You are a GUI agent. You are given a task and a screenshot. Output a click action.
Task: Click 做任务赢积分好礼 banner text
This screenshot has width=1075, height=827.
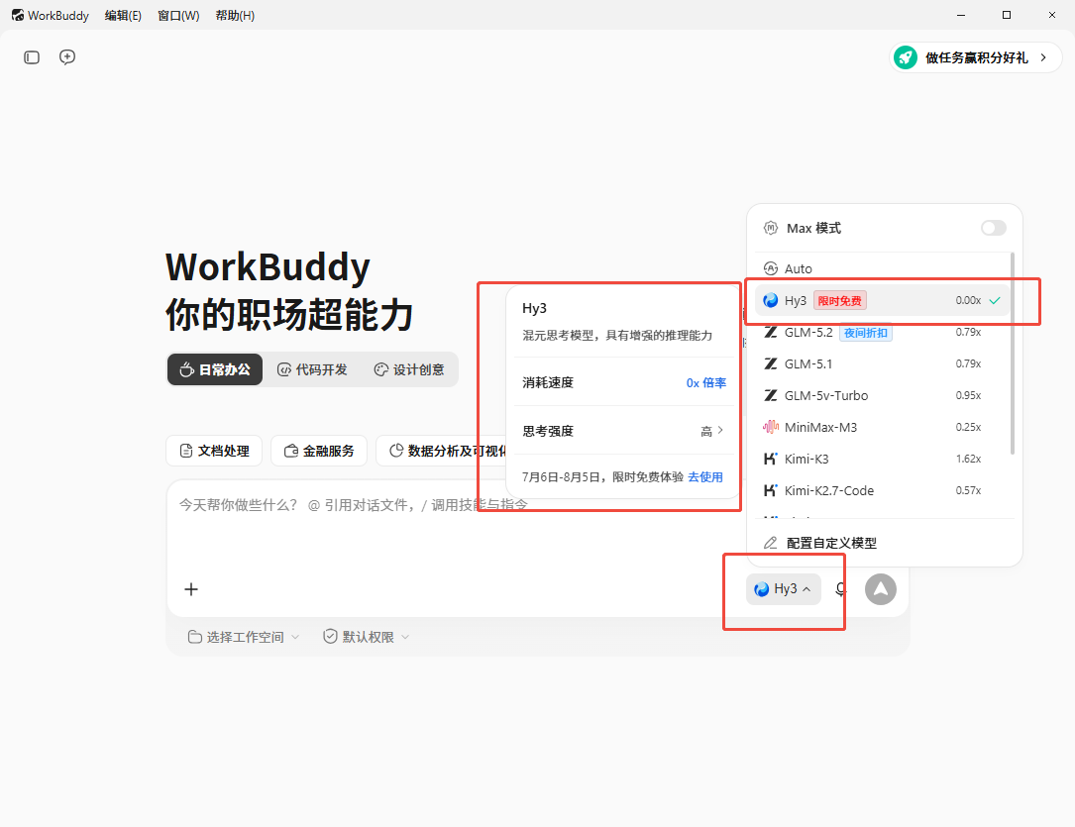[x=977, y=57]
